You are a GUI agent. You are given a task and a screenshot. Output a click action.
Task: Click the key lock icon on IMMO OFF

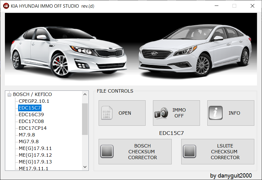coord(161,113)
